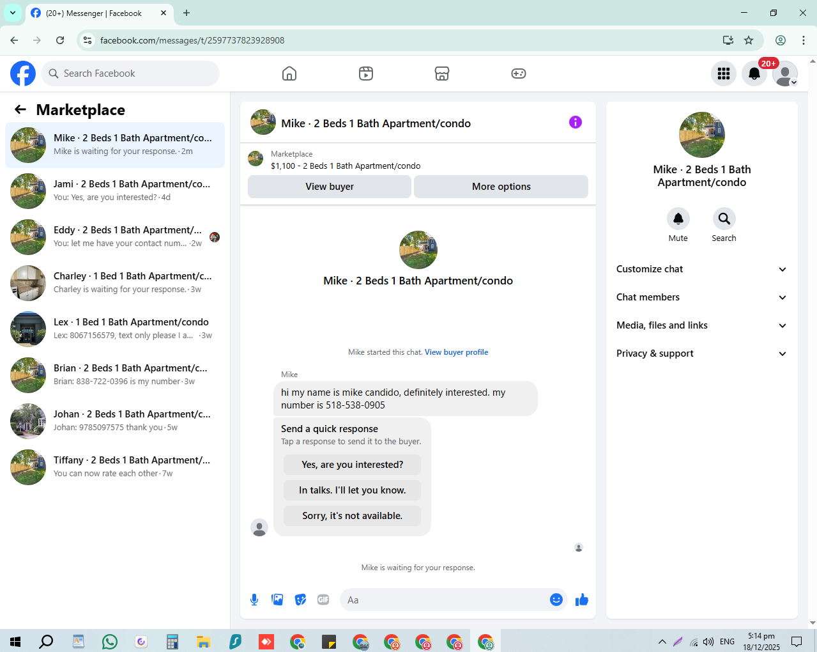Open the Marketplace storefront icon
The width and height of the screenshot is (817, 652).
coord(442,74)
